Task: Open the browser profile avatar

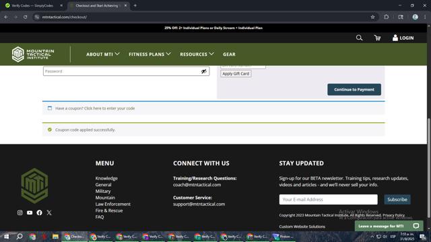Action: pyautogui.click(x=415, y=17)
